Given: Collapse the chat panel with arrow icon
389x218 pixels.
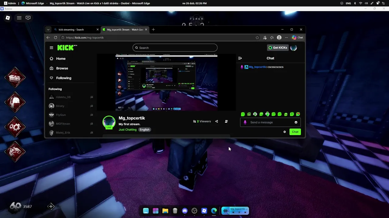Looking at the screenshot, I should (x=240, y=58).
